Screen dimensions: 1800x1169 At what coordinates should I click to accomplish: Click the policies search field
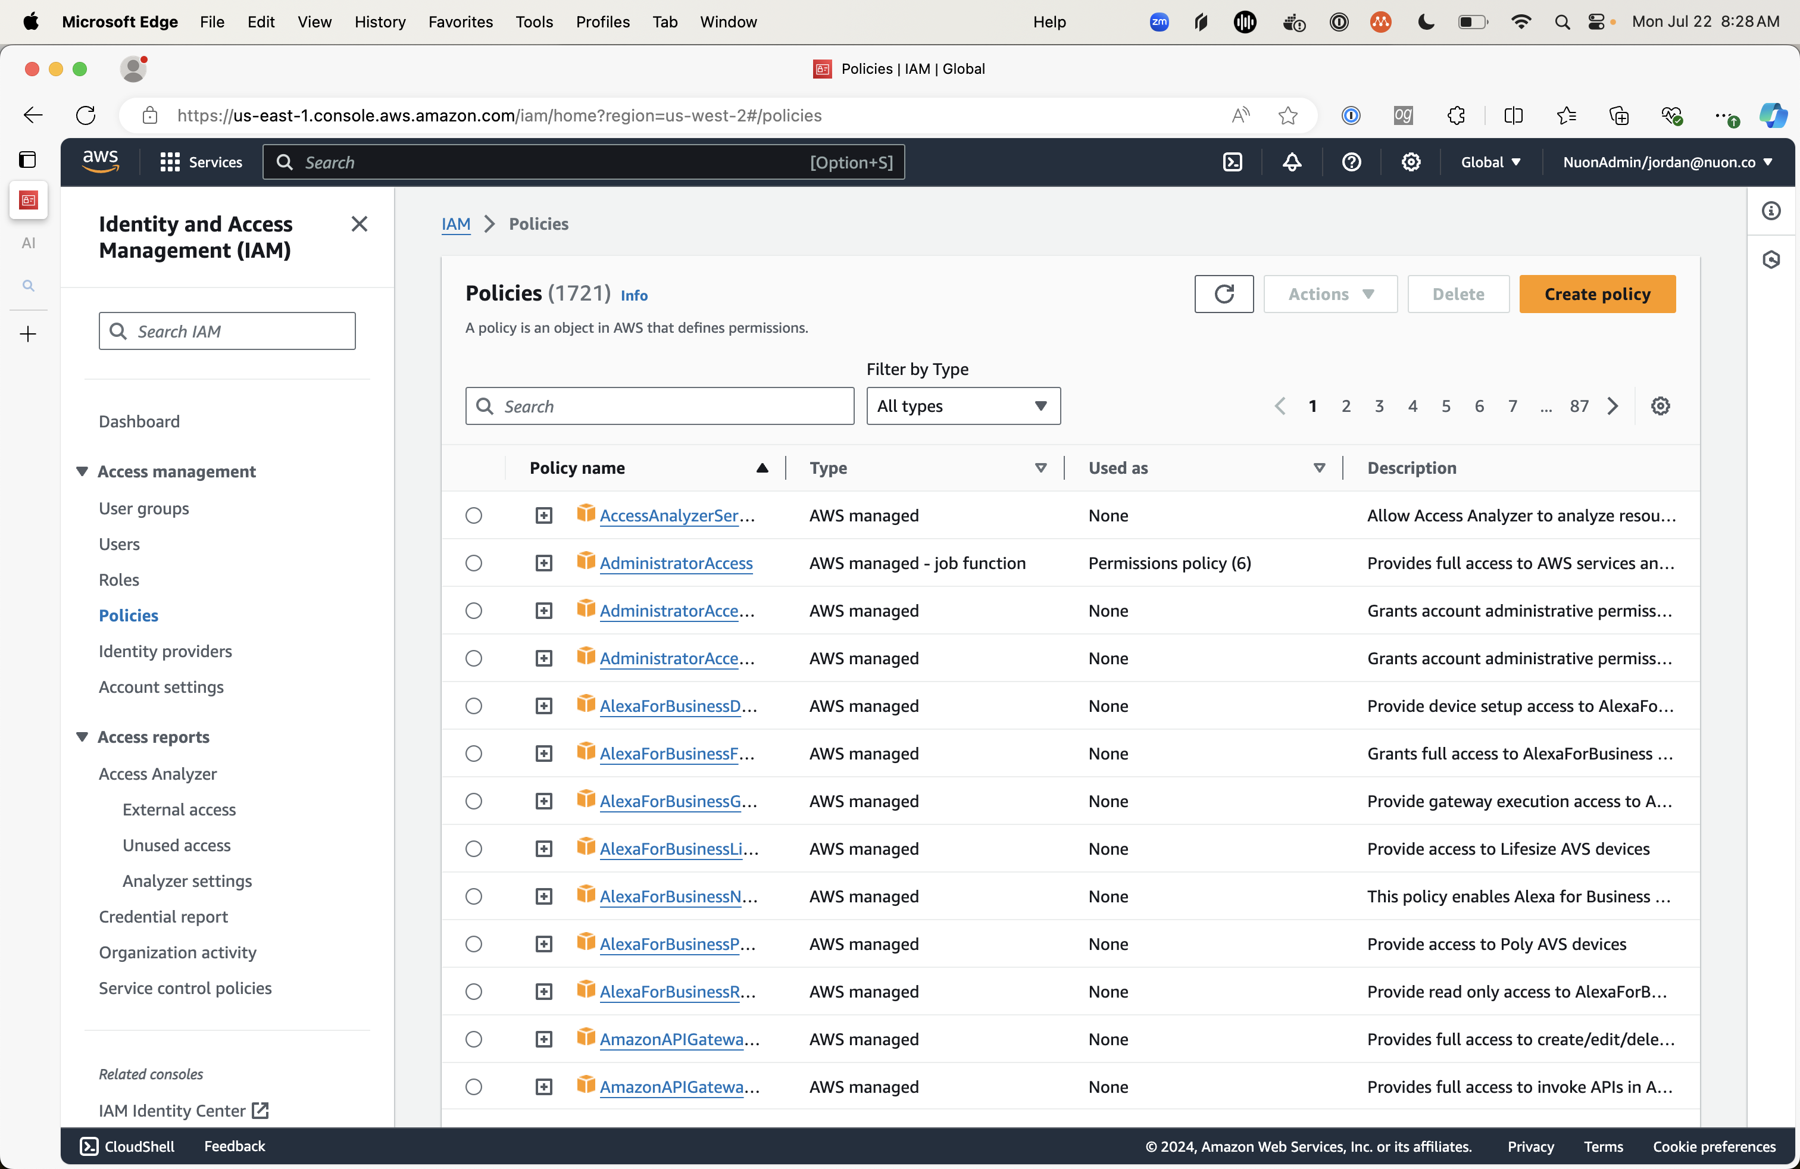point(660,406)
